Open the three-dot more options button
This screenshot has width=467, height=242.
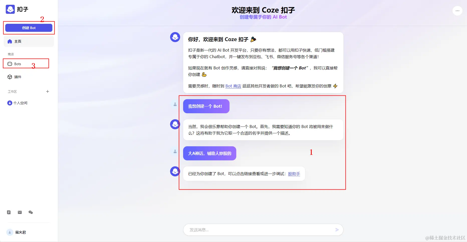pyautogui.click(x=457, y=11)
